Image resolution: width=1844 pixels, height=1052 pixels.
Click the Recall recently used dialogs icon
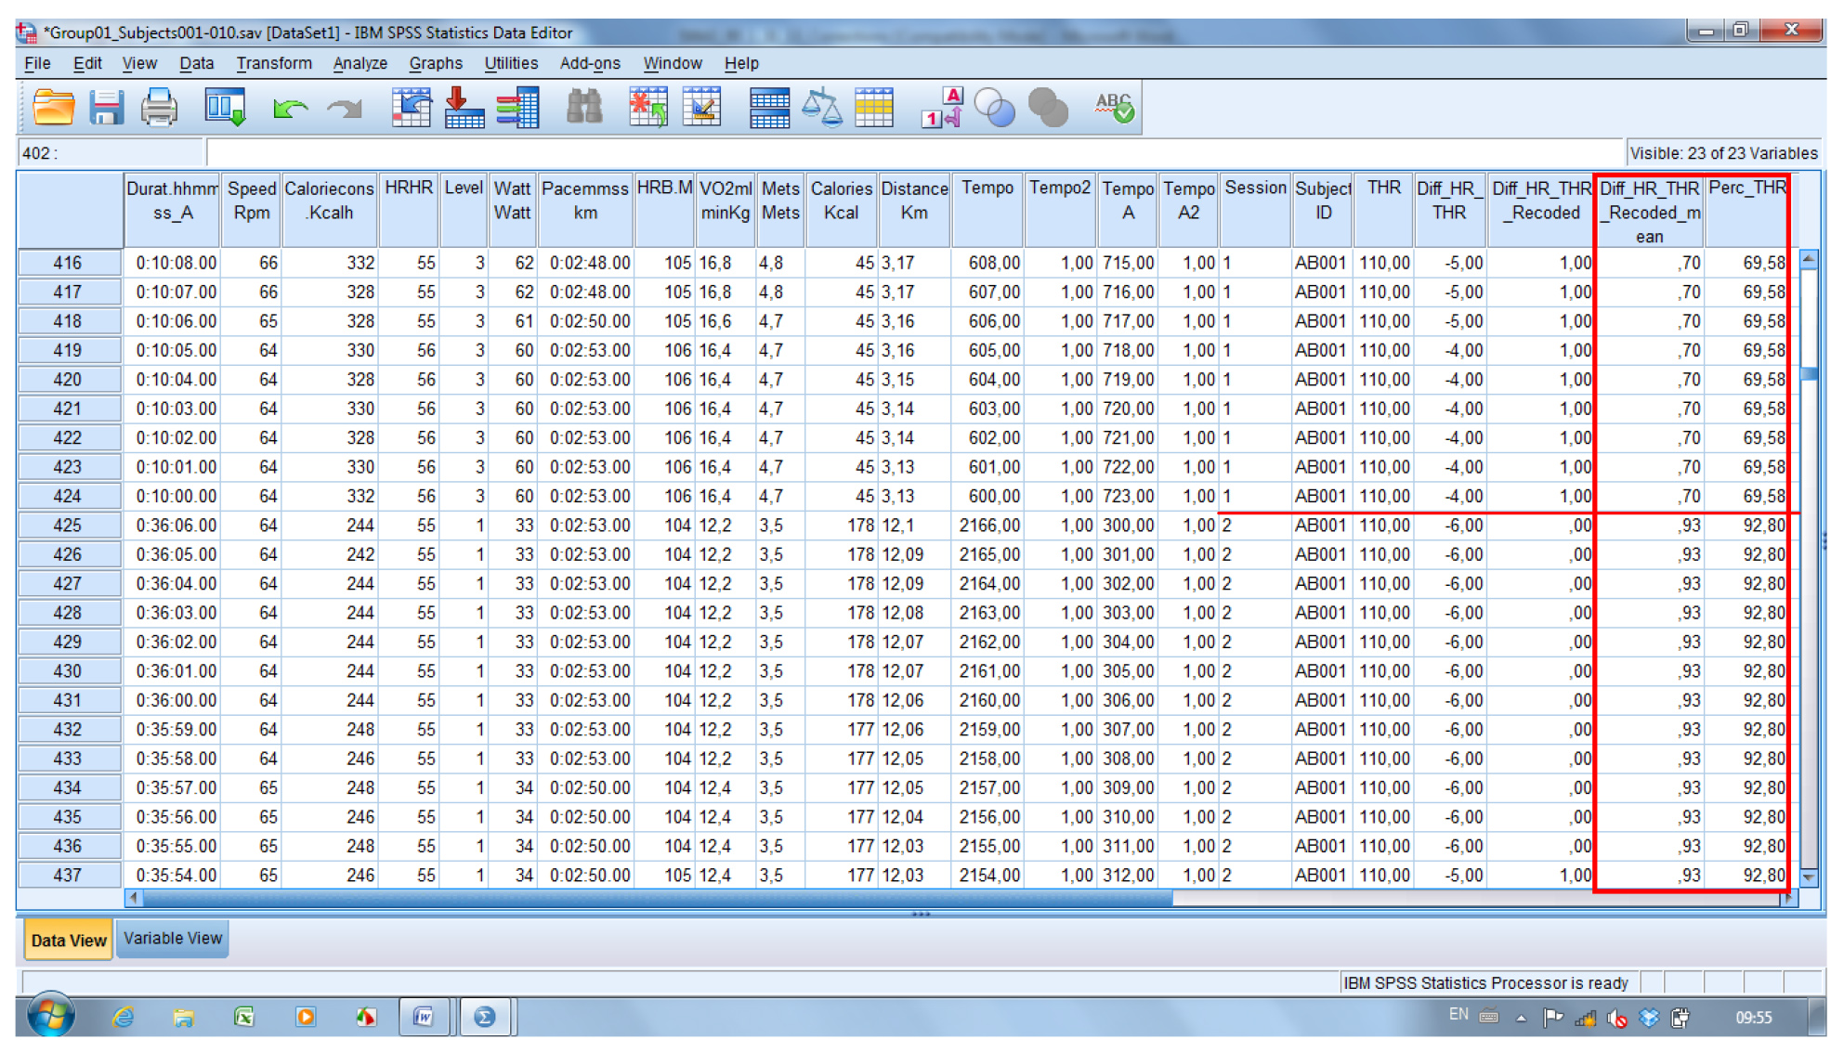226,108
